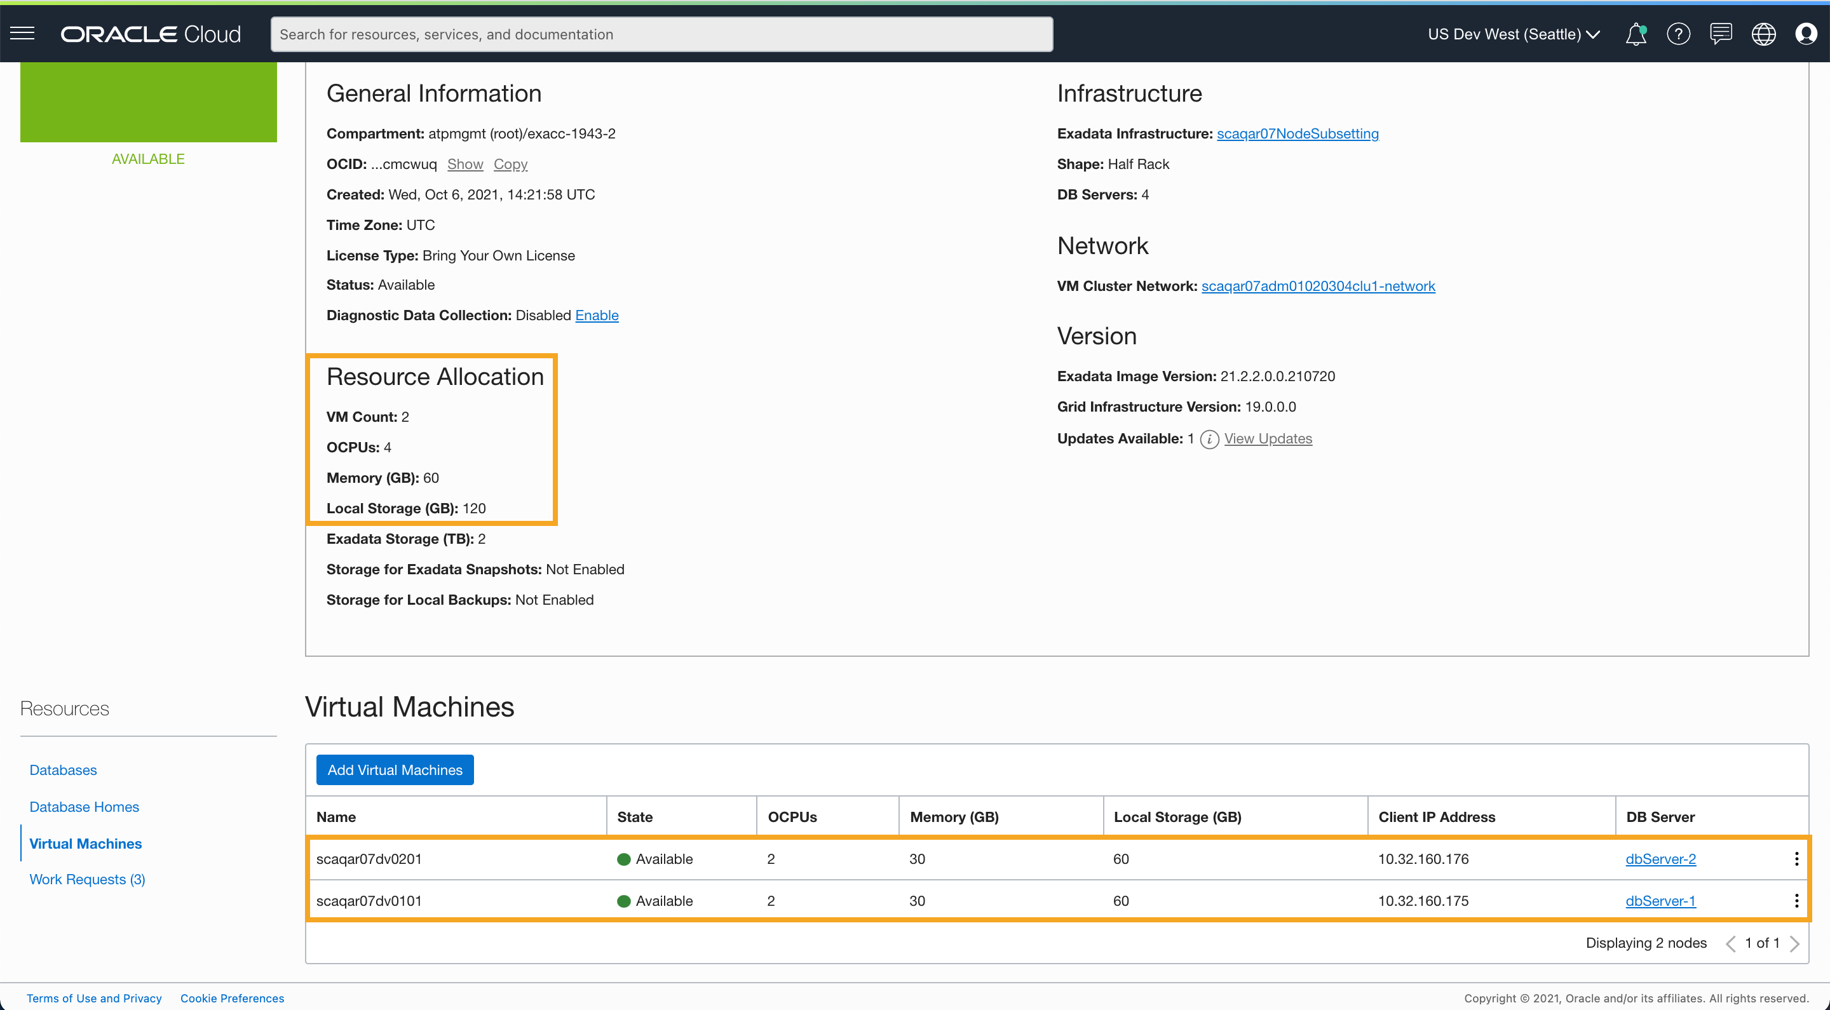The width and height of the screenshot is (1830, 1010).
Task: Click the search resources input field
Action: click(x=661, y=34)
